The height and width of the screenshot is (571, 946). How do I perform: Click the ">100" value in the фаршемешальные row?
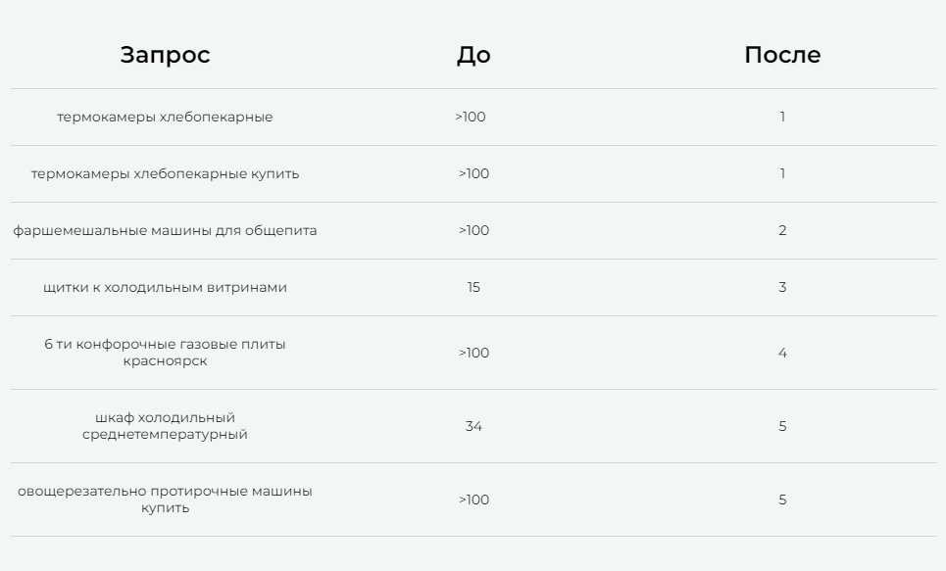pos(473,231)
